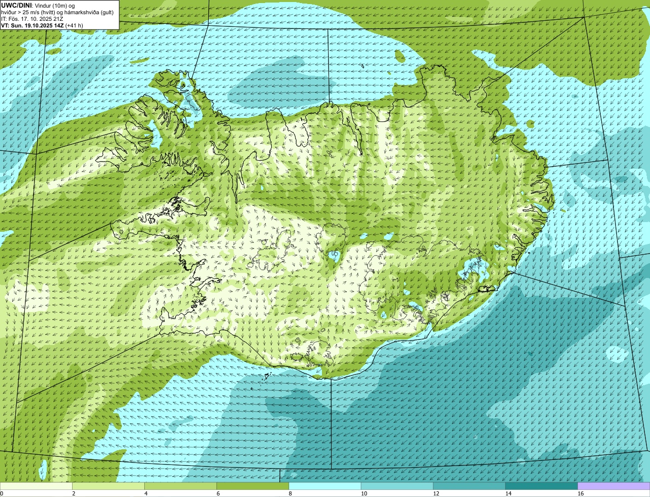650x497 pixels.
Task: Click the legend label '12'
Action: pos(436,493)
